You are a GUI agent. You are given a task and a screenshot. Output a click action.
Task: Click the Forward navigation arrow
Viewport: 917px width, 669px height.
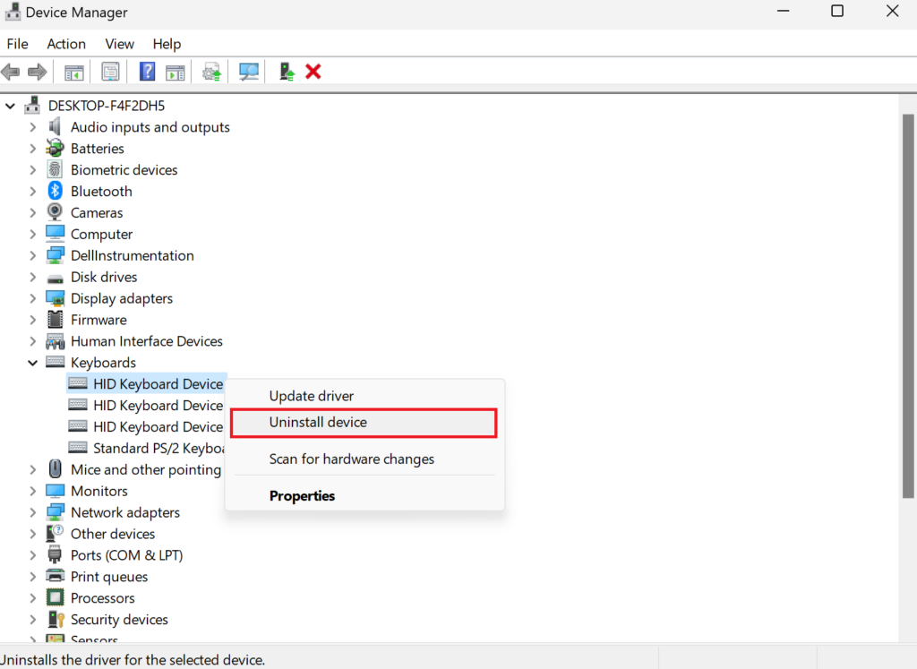coord(37,72)
